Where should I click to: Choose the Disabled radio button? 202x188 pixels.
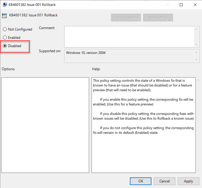pos(12,46)
